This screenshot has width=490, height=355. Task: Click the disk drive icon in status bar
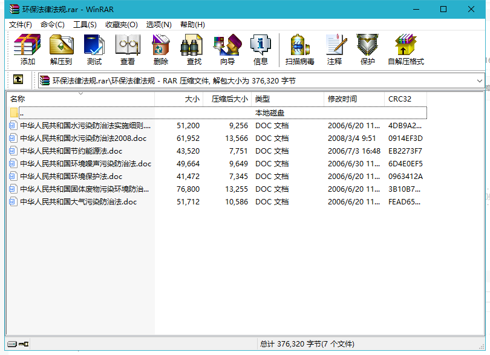pyautogui.click(x=12, y=344)
